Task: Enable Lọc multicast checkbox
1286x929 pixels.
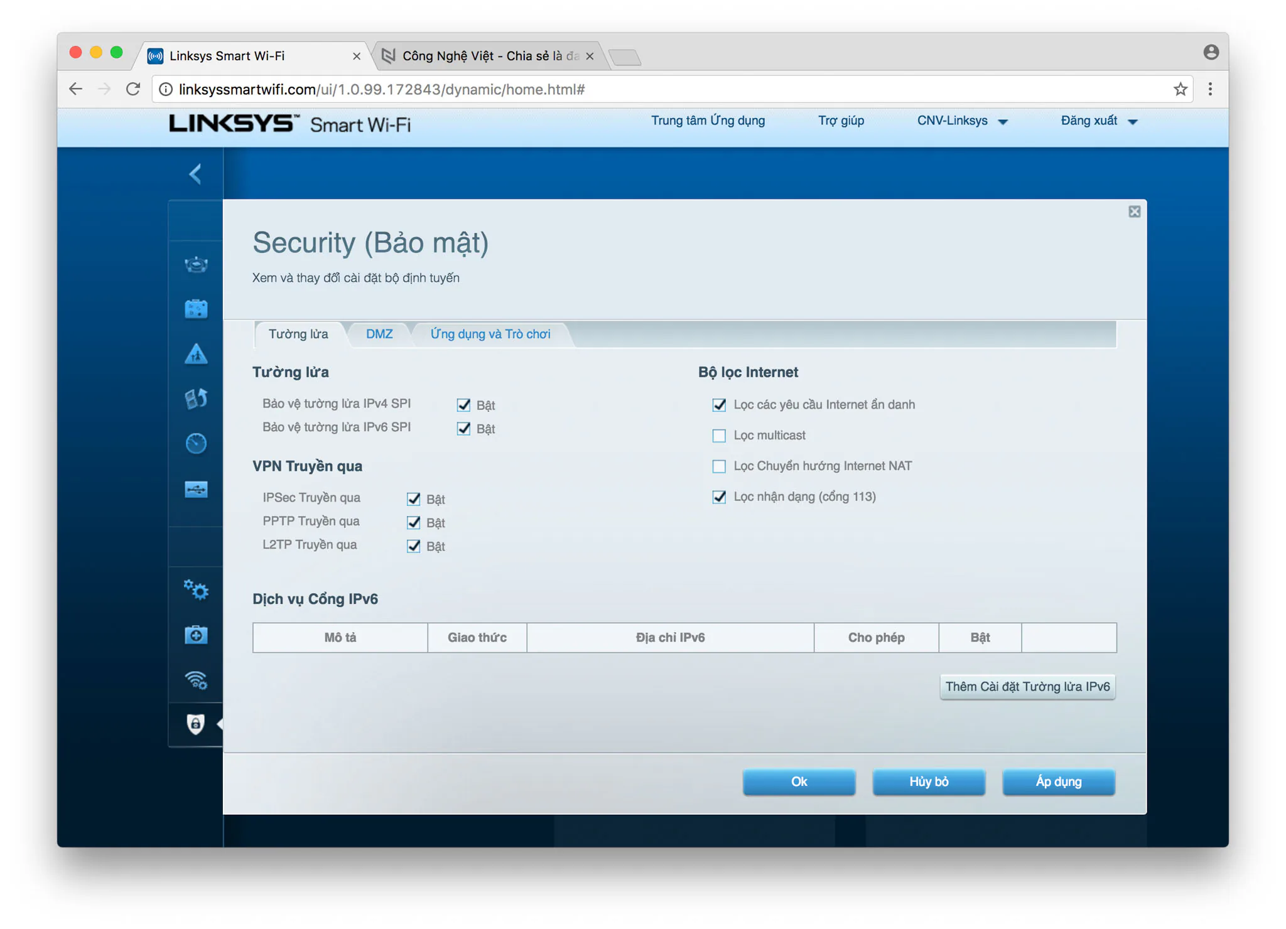Action: 719,436
